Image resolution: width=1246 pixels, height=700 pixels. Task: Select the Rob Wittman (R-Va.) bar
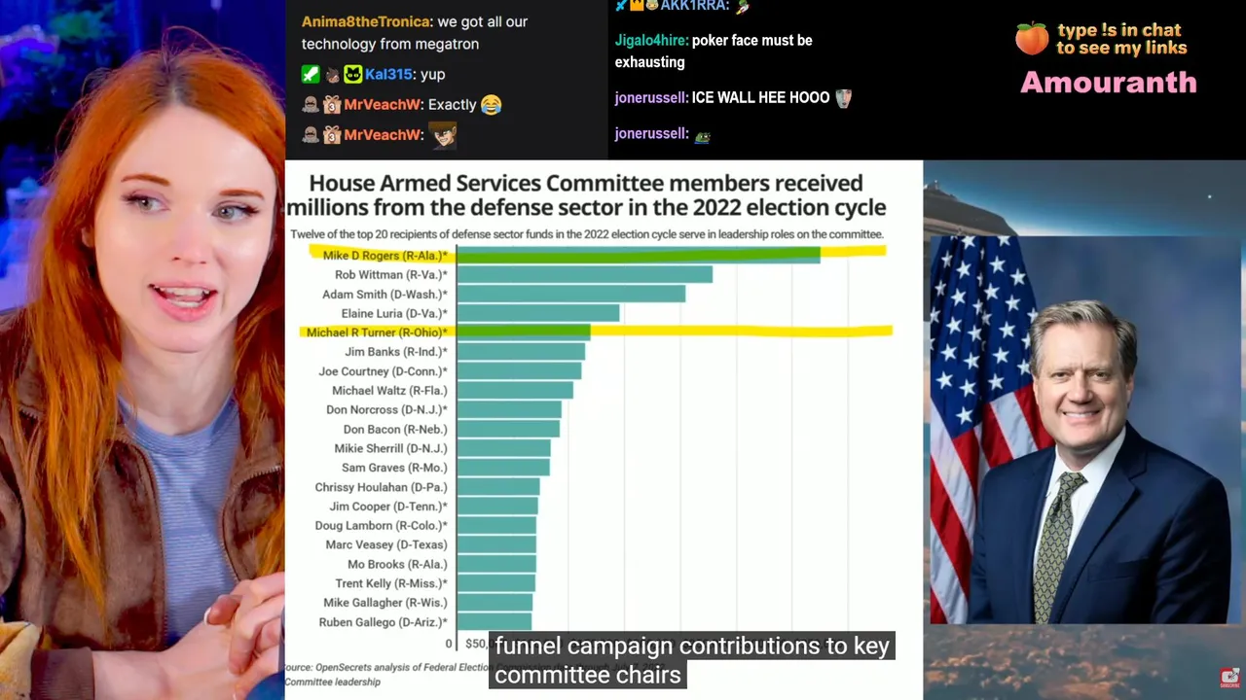(x=584, y=275)
